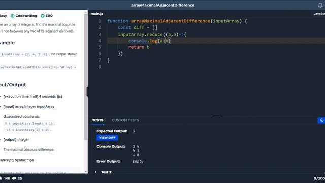Switch to the CUSTOM TESTS tab

click(x=125, y=120)
